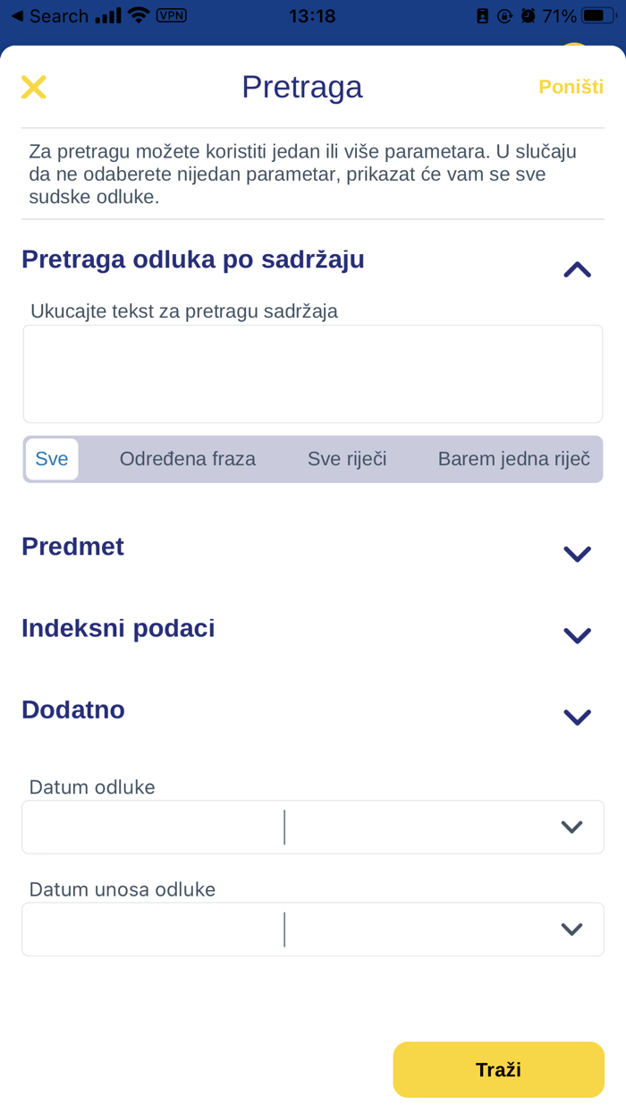Expand the Indeksni podaci section

pyautogui.click(x=577, y=634)
